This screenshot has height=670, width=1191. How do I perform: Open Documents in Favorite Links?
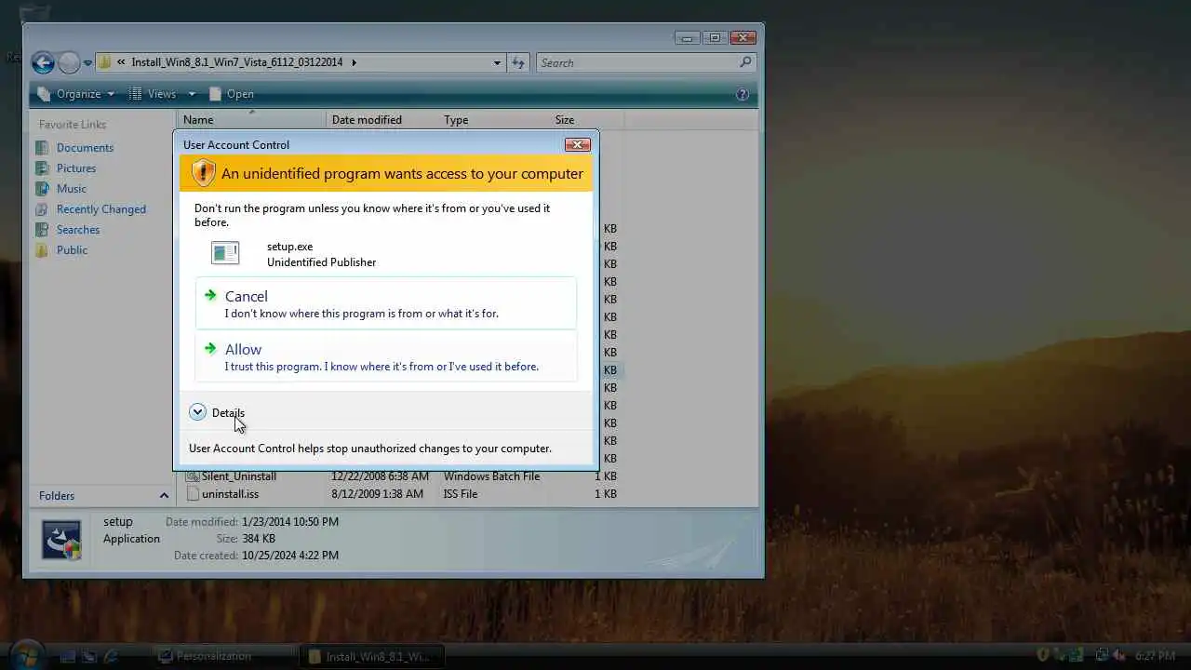tap(85, 148)
